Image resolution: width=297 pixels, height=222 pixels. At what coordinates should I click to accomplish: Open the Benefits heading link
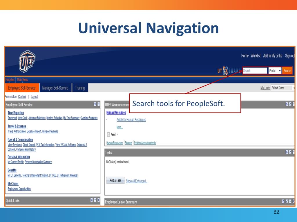coord(12,170)
